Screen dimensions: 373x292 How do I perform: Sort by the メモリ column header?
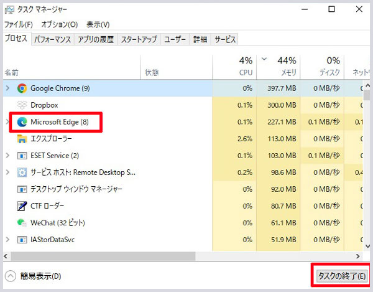pos(279,67)
